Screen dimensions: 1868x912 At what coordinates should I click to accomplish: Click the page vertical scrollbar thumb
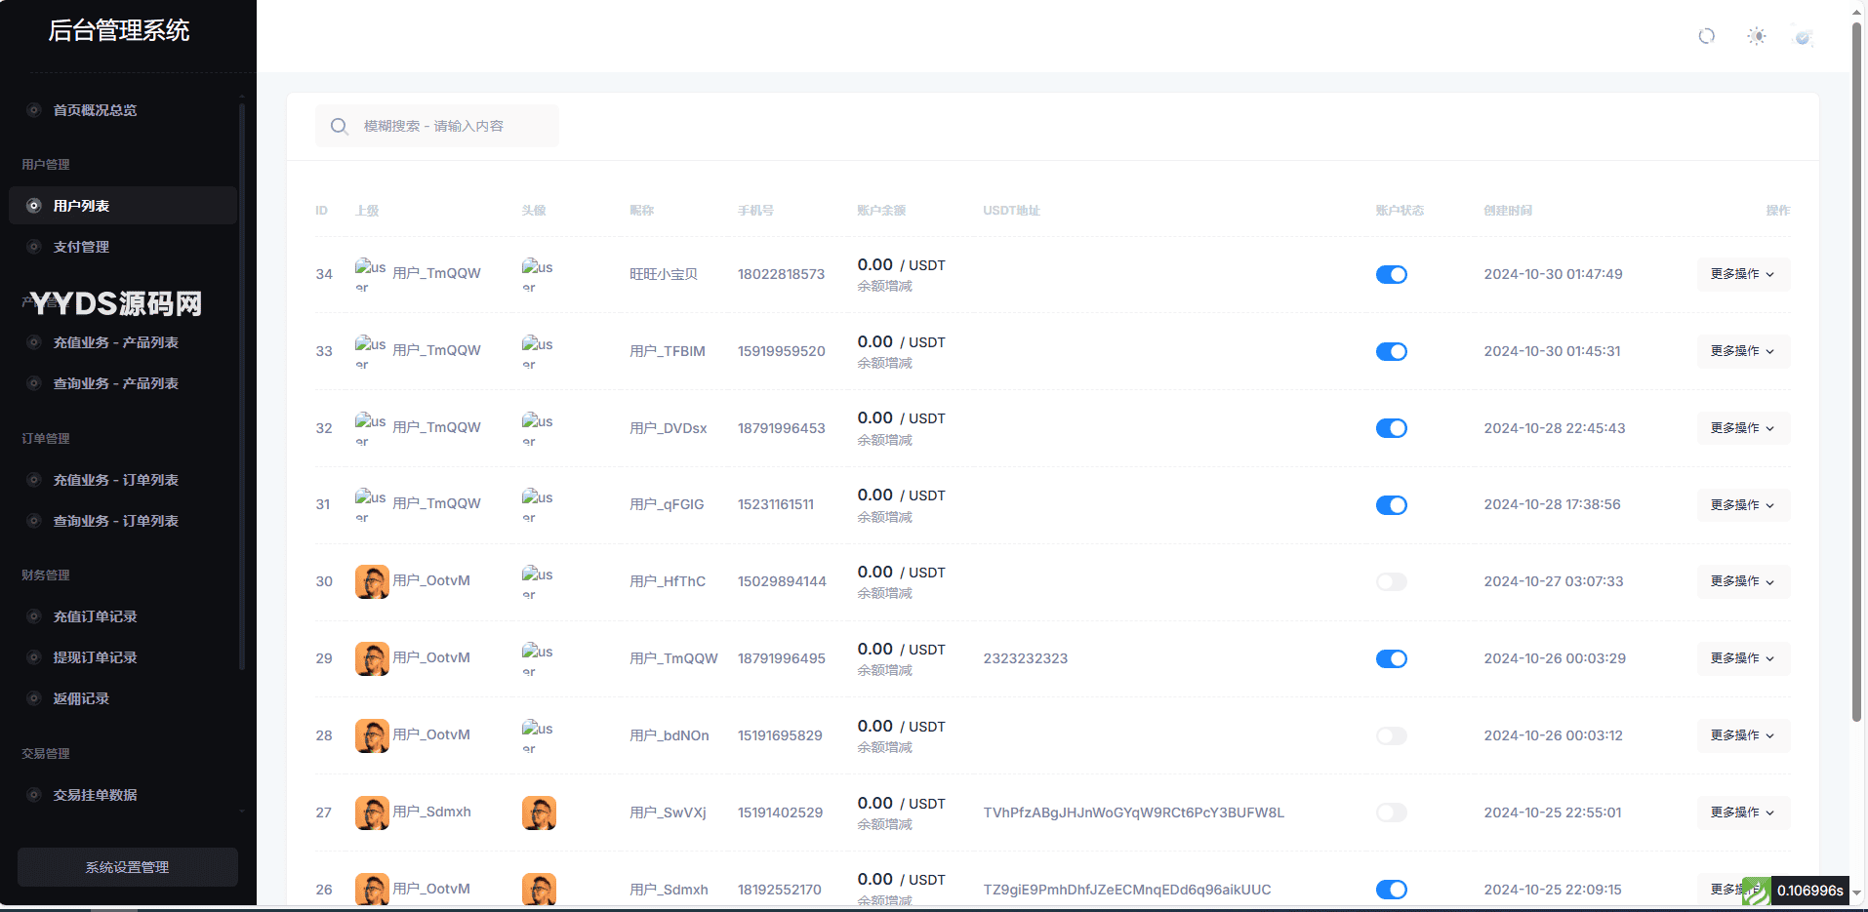[1856, 371]
